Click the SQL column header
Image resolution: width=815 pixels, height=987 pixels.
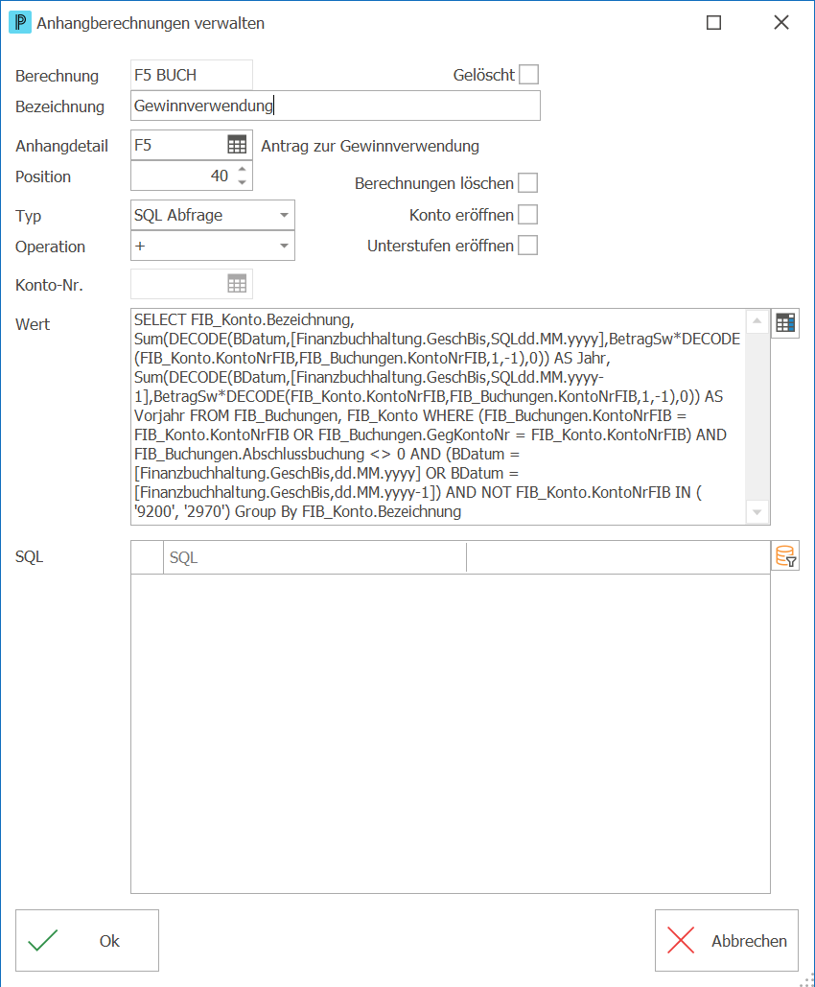pos(314,557)
